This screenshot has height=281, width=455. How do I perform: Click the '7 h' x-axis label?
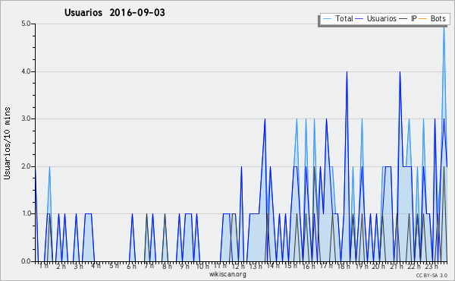[x=149, y=266]
